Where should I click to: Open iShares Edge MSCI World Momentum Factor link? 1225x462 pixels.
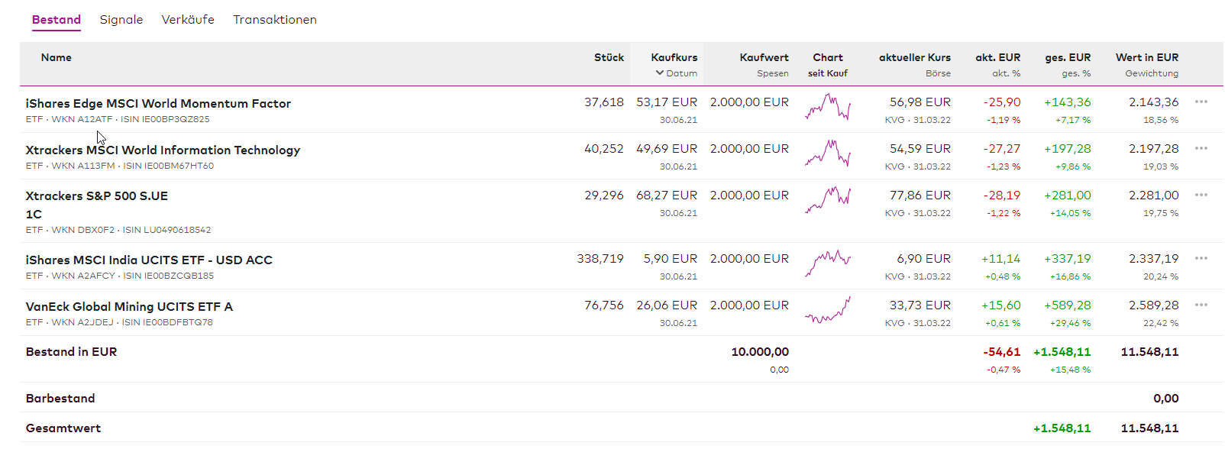[158, 103]
